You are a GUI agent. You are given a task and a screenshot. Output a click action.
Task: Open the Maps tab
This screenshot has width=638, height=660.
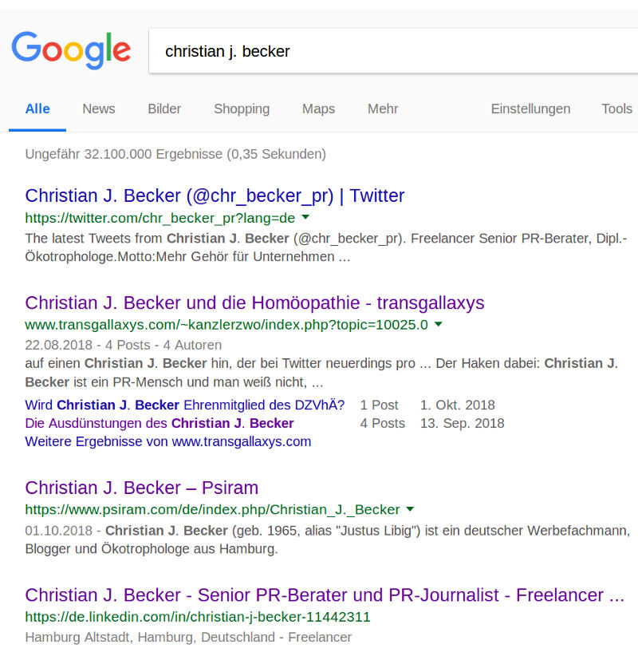(318, 109)
